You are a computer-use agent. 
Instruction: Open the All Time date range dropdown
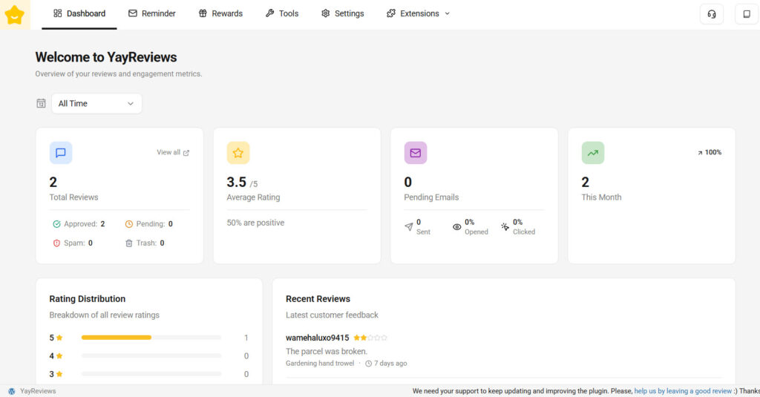[x=96, y=103]
